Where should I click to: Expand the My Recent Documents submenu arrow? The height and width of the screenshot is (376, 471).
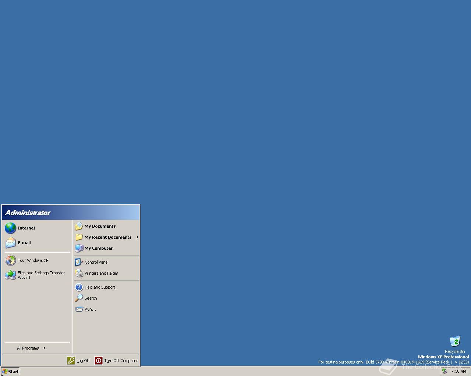(x=137, y=237)
